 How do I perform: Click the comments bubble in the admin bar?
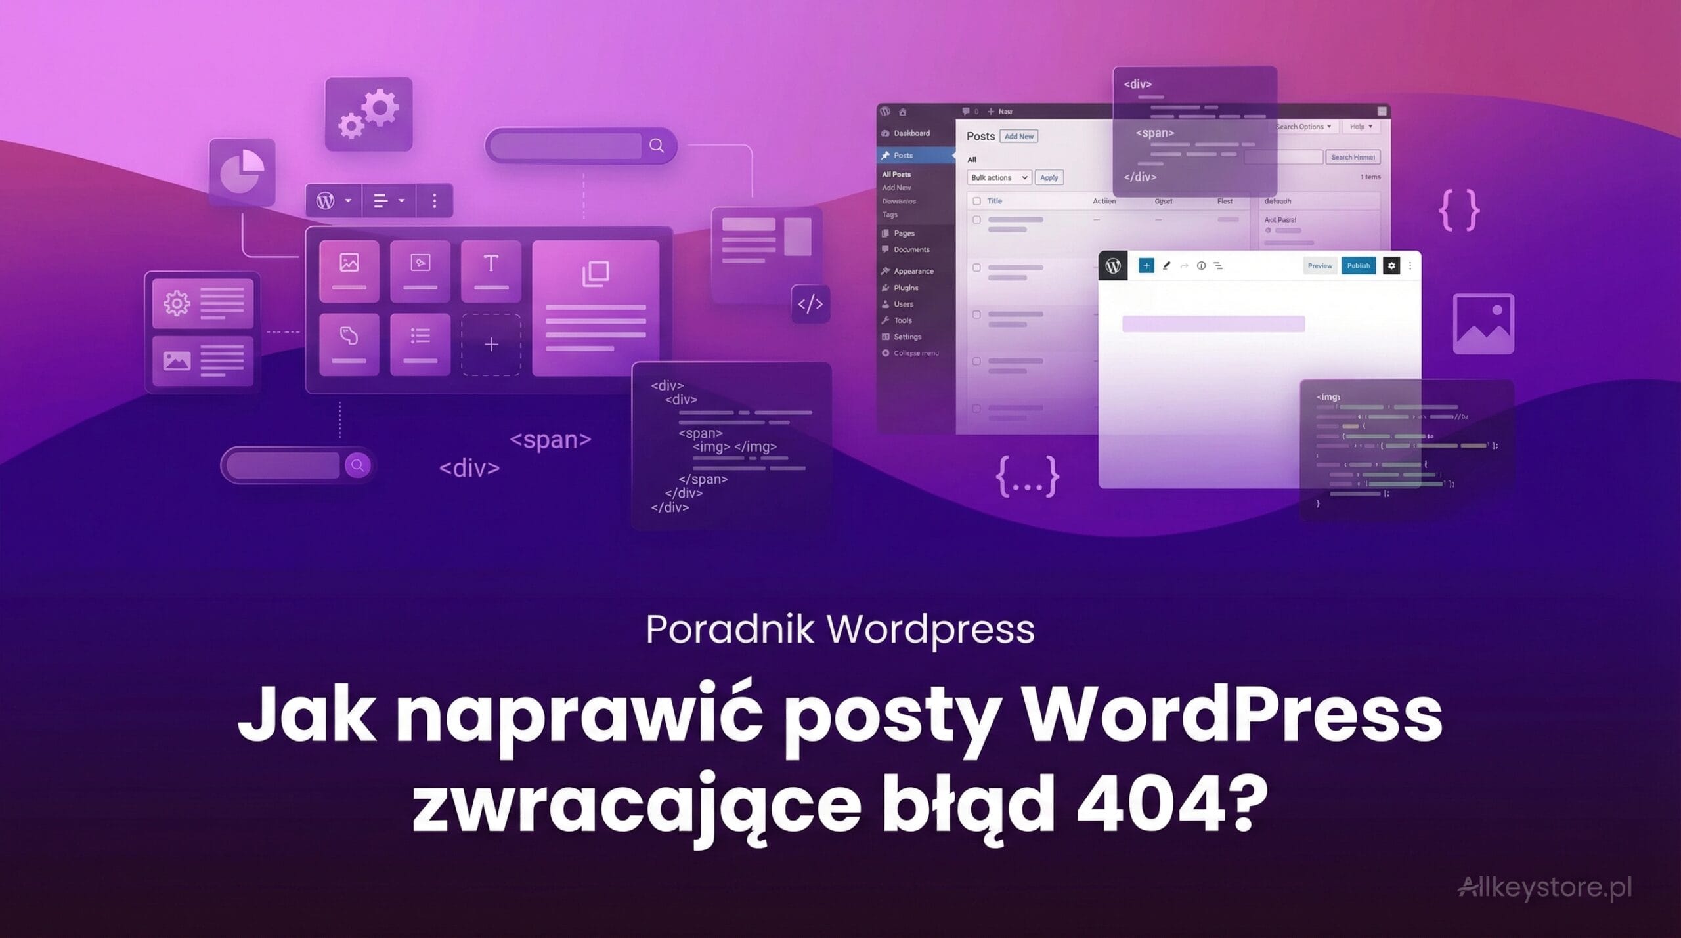(x=966, y=112)
